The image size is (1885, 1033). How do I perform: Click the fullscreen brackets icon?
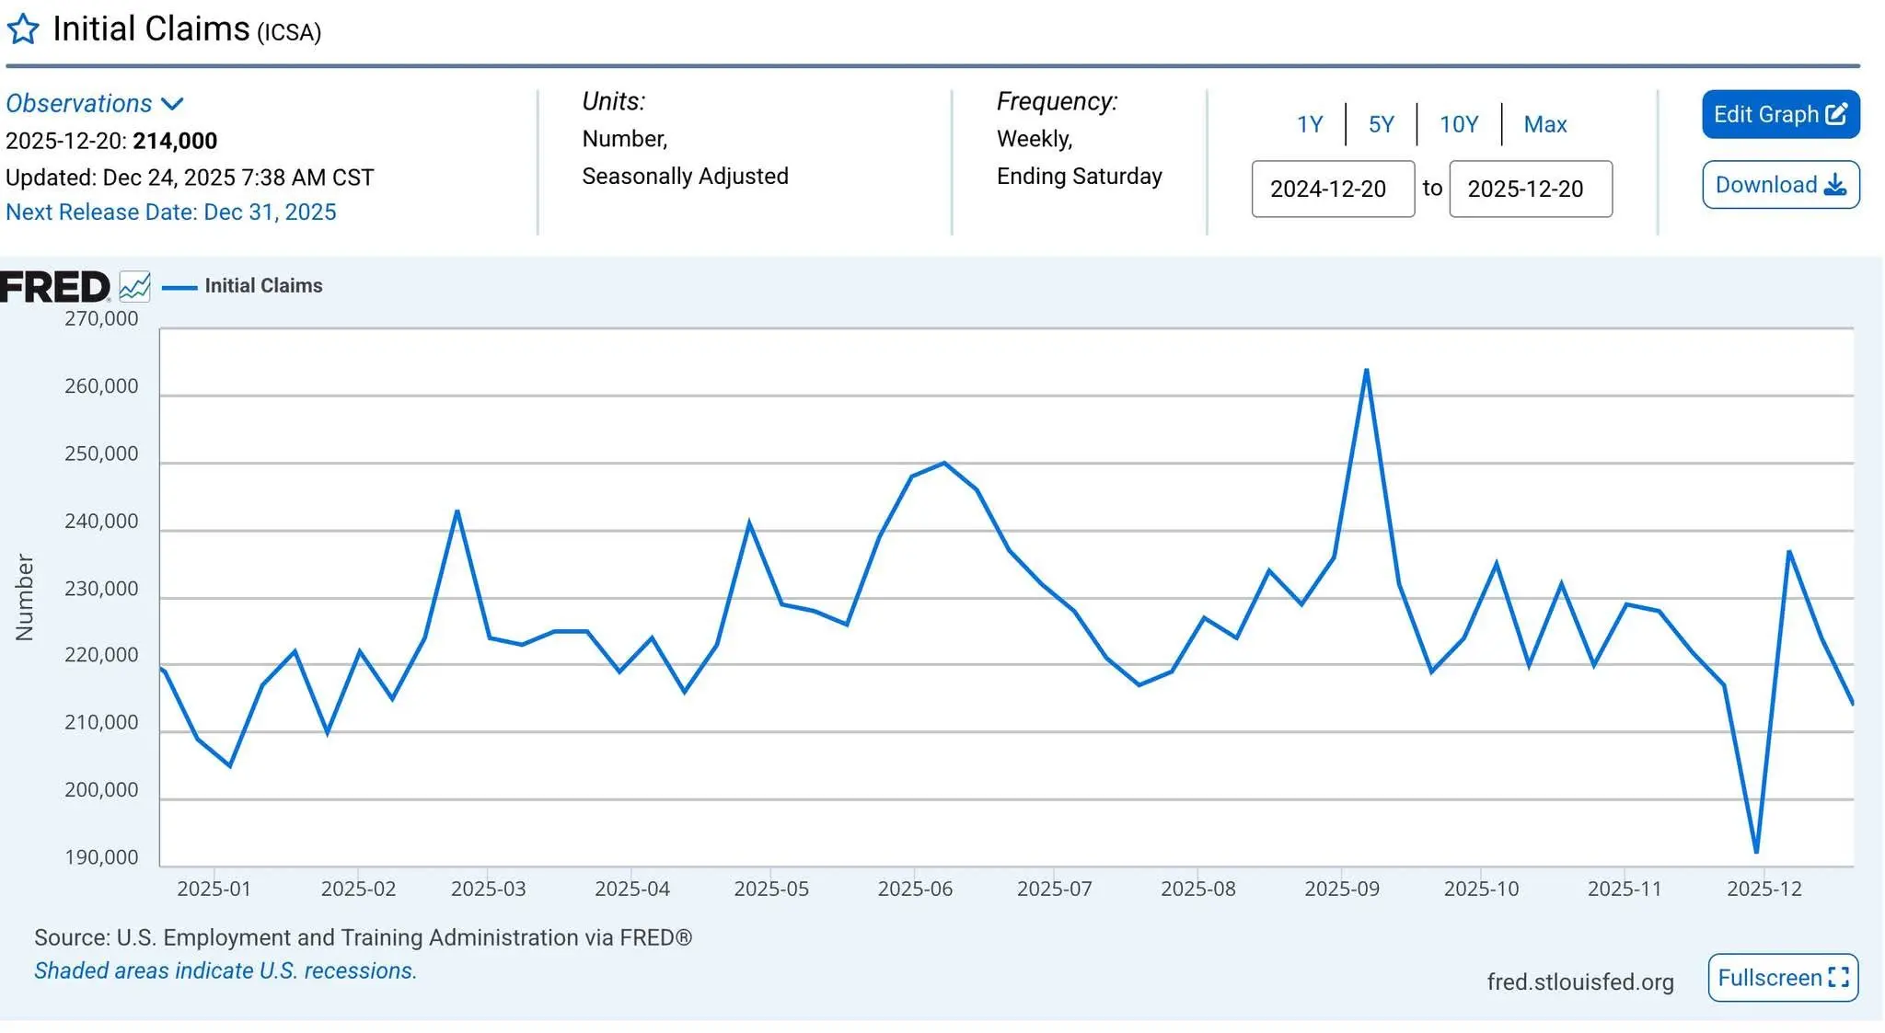pyautogui.click(x=1838, y=977)
